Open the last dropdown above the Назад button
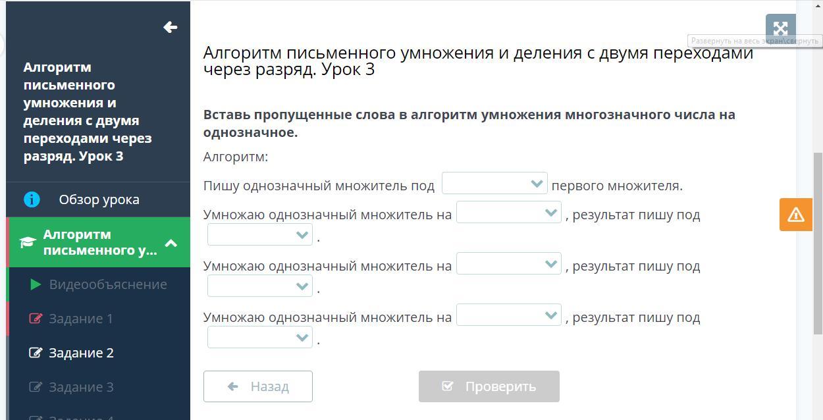The image size is (823, 420). (259, 337)
